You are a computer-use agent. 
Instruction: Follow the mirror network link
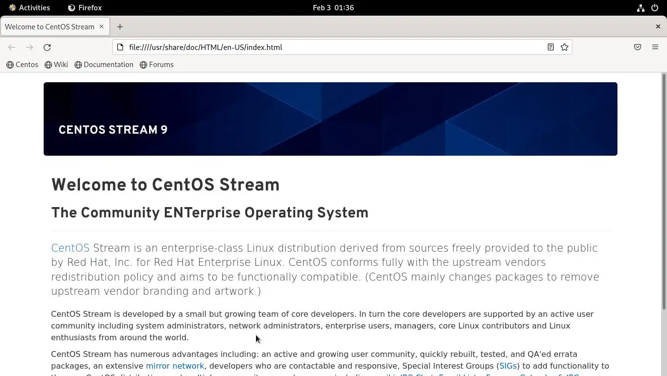pos(175,366)
